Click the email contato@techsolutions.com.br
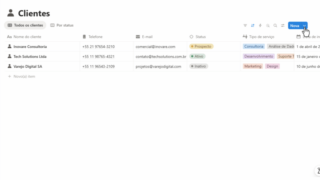Screen dimensions: 320x180 point(161,56)
